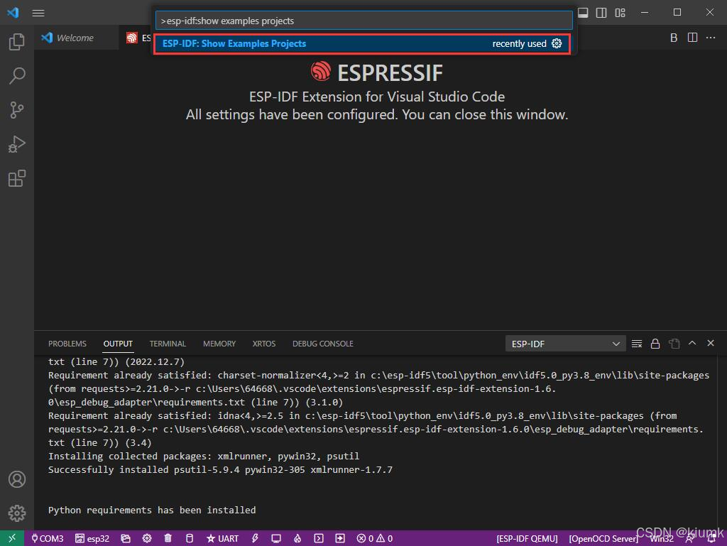Open the serial monitor icon
The height and width of the screenshot is (546, 727).
(276, 539)
